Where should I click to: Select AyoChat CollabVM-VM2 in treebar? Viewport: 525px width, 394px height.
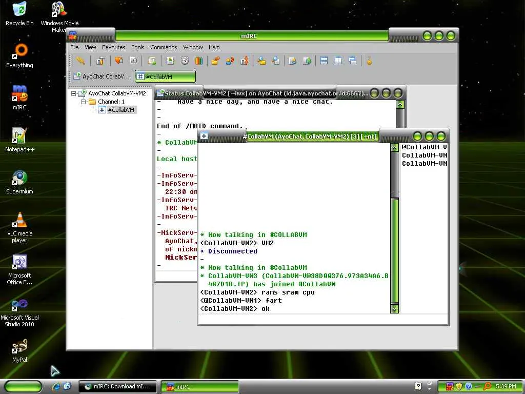coord(117,93)
